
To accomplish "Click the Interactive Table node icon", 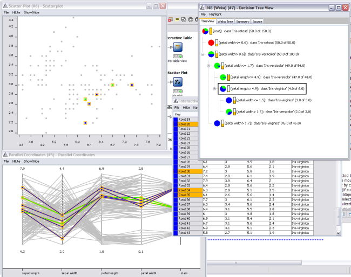I will pyautogui.click(x=178, y=48).
